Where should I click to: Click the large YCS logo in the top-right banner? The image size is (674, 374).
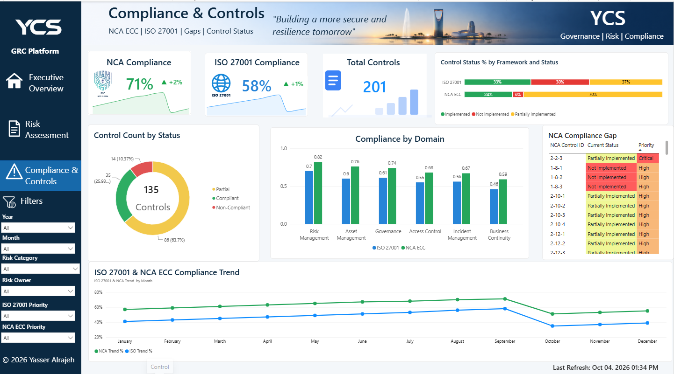point(608,18)
